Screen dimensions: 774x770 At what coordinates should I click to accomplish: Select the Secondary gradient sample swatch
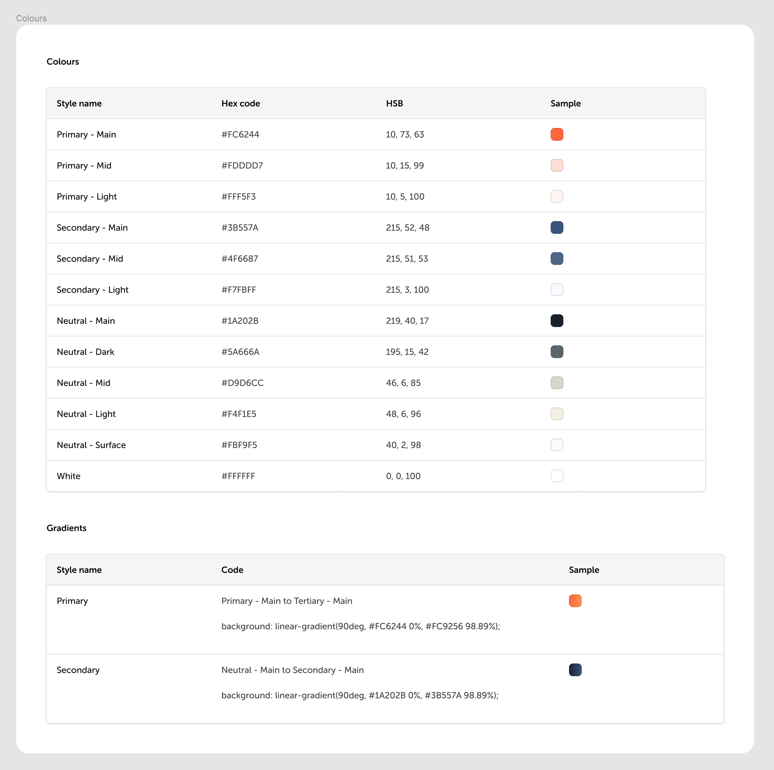(x=575, y=670)
